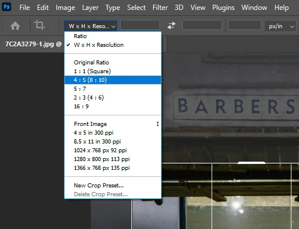
Task: Select the Crop tool icon in options bar
Action: pyautogui.click(x=40, y=25)
